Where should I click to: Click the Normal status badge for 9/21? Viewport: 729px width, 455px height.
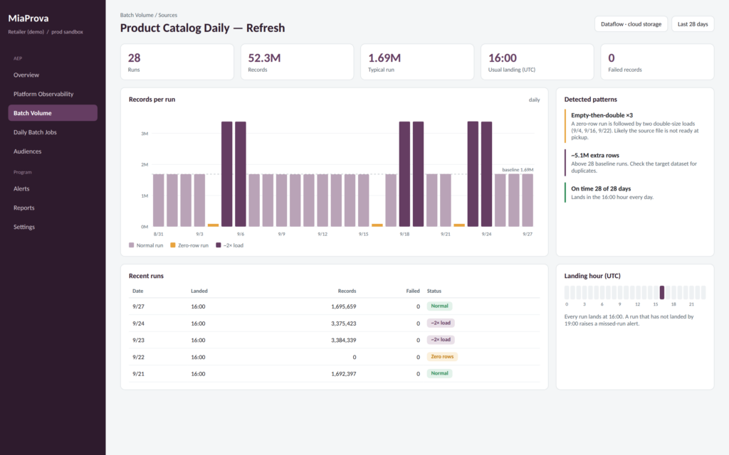[439, 373]
